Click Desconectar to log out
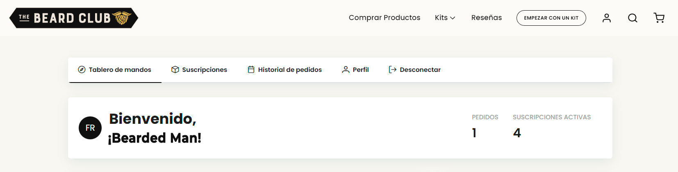 pyautogui.click(x=415, y=70)
